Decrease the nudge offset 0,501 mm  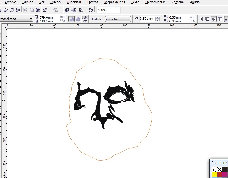(157, 20)
